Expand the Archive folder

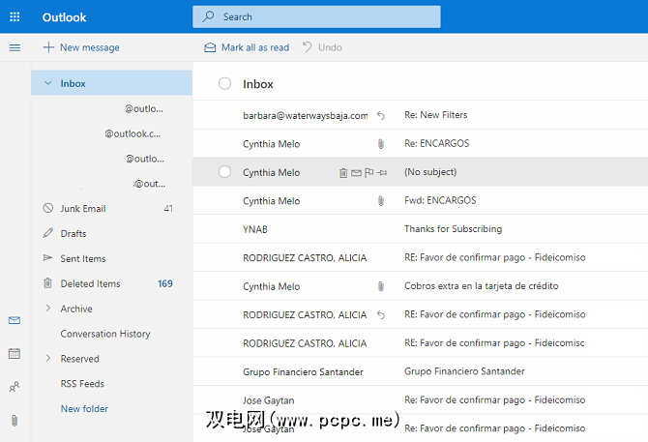(x=48, y=309)
